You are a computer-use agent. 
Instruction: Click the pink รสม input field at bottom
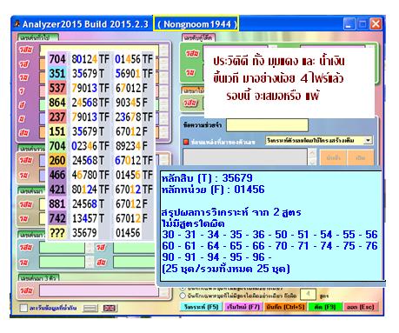pyautogui.click(x=99, y=290)
